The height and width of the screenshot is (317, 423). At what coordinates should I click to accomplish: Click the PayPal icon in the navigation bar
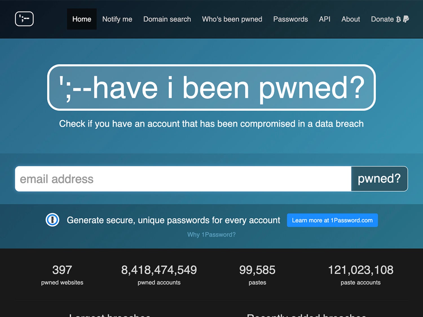tap(406, 19)
